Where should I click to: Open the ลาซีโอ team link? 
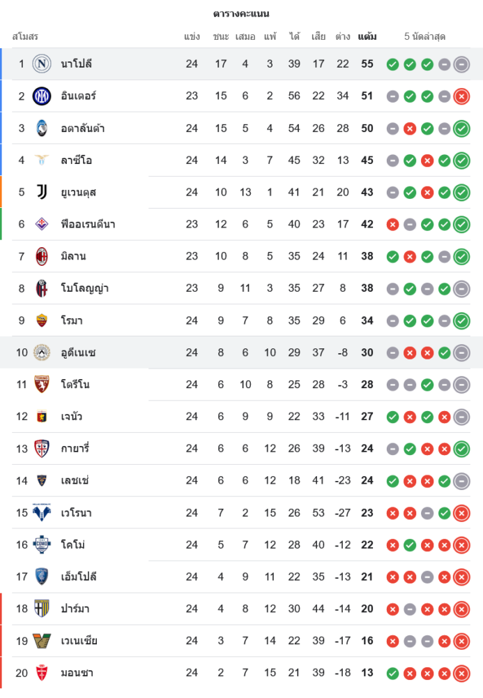coord(76,161)
